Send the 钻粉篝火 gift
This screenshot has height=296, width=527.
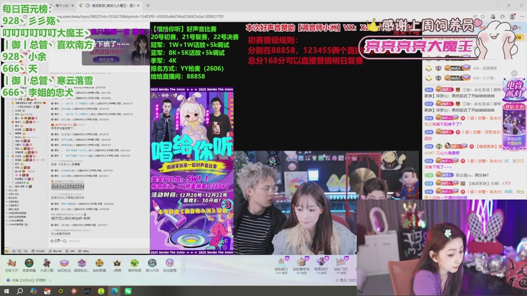[x=281, y=266]
